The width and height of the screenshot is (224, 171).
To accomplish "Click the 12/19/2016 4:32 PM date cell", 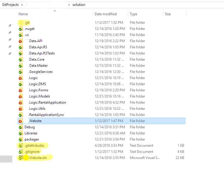I will tap(110, 102).
